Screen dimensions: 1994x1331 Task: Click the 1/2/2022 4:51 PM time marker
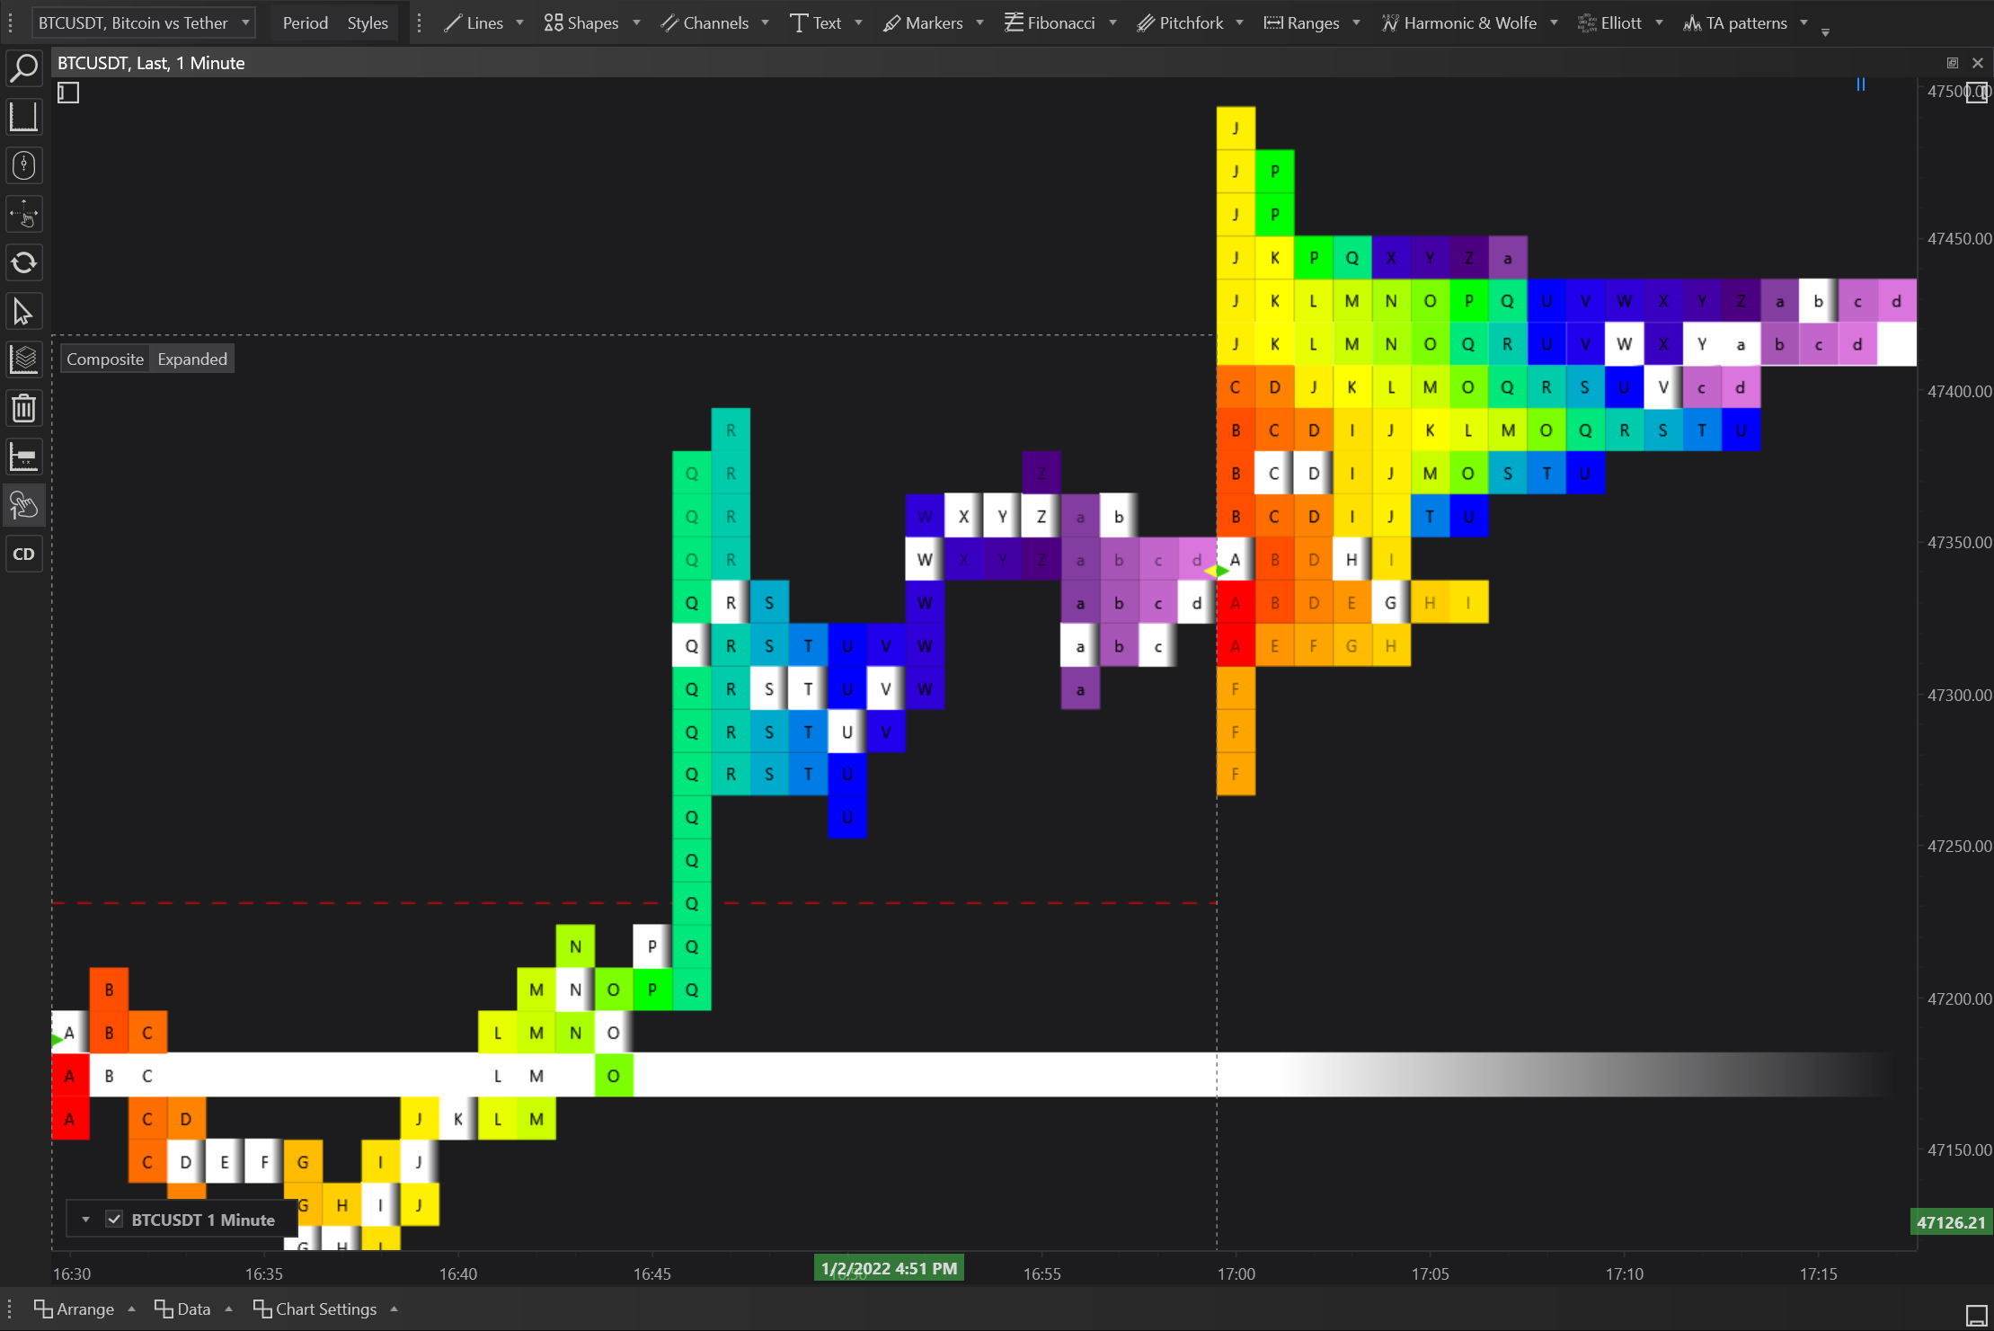tap(889, 1268)
